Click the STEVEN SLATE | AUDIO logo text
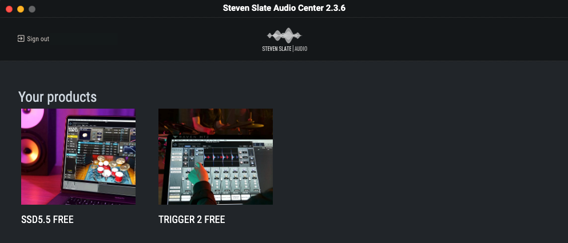 pos(284,49)
